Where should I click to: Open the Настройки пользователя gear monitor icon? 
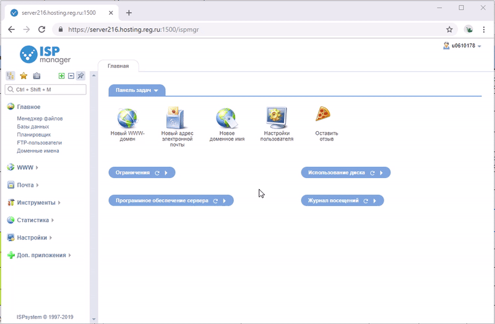pyautogui.click(x=277, y=117)
